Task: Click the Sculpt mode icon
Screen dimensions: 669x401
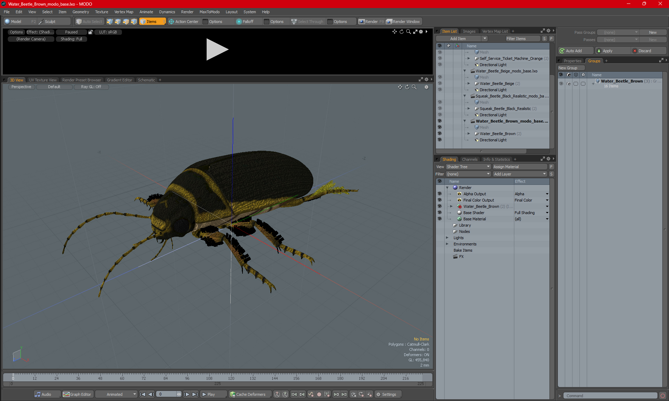Action: [x=41, y=22]
